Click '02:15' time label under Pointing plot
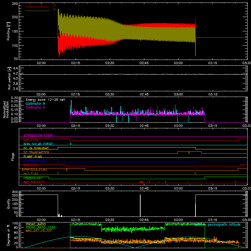The width and height of the screenshot is (251, 251). click(76, 63)
